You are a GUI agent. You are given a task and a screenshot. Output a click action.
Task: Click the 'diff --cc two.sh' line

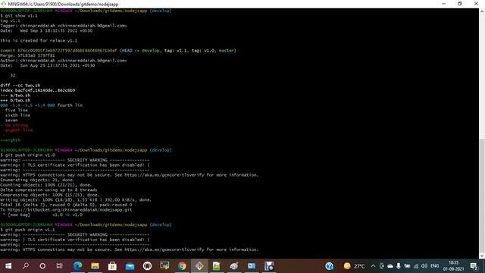(x=20, y=86)
